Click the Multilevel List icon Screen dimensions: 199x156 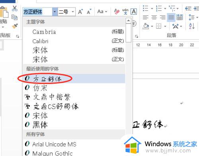(x=172, y=8)
